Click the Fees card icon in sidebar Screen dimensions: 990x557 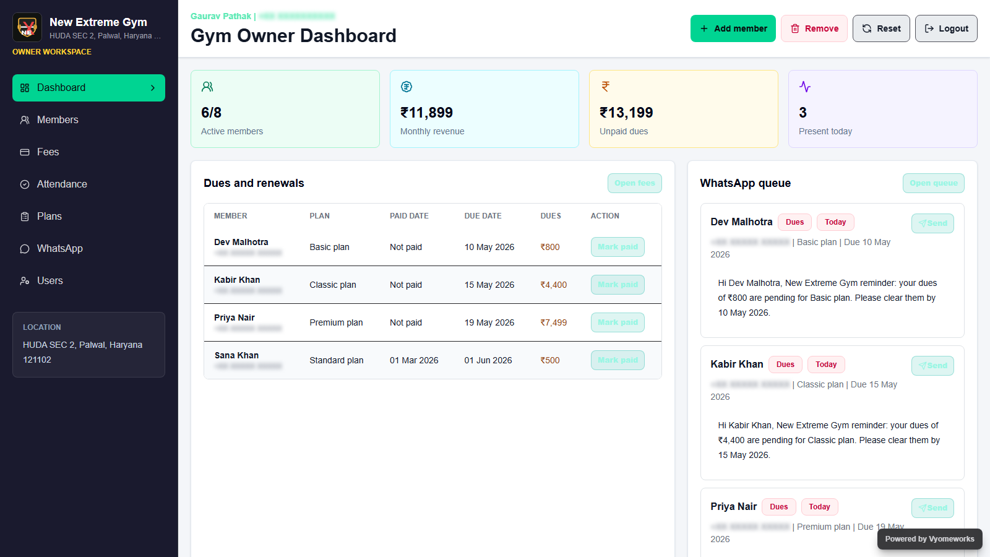(x=25, y=152)
